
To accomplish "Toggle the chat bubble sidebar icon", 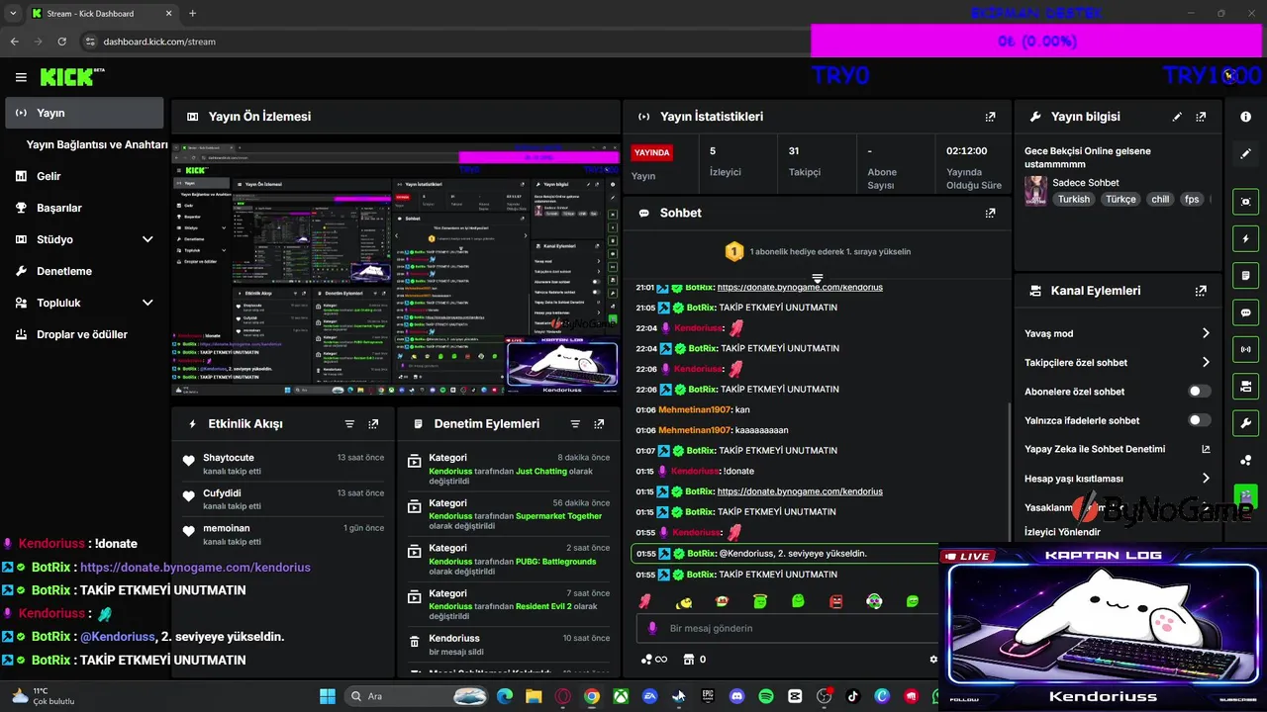I will 1246,312.
